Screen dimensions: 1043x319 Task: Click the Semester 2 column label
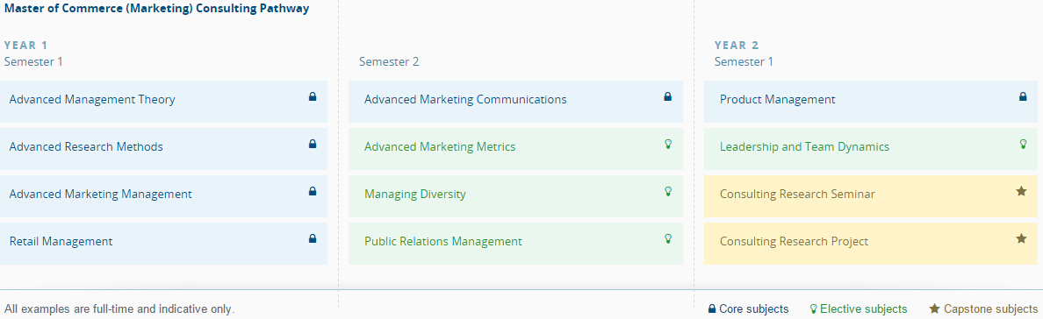tap(389, 62)
